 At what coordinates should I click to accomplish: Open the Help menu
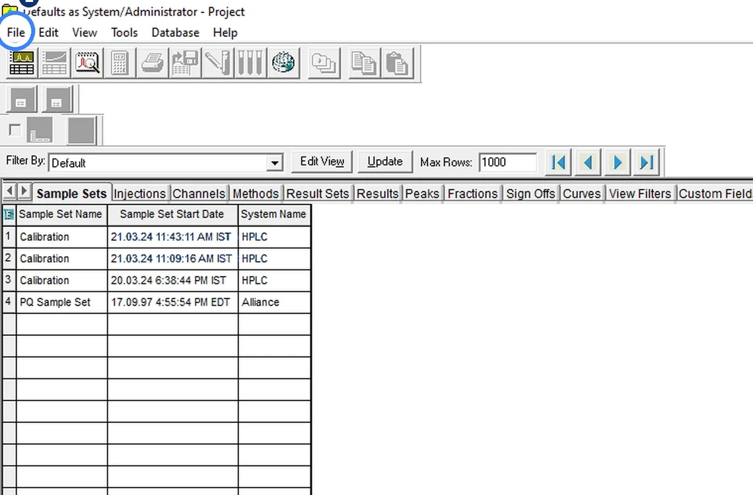[x=225, y=32]
